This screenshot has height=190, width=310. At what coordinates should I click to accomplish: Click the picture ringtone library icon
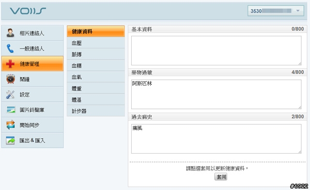pos(11,110)
